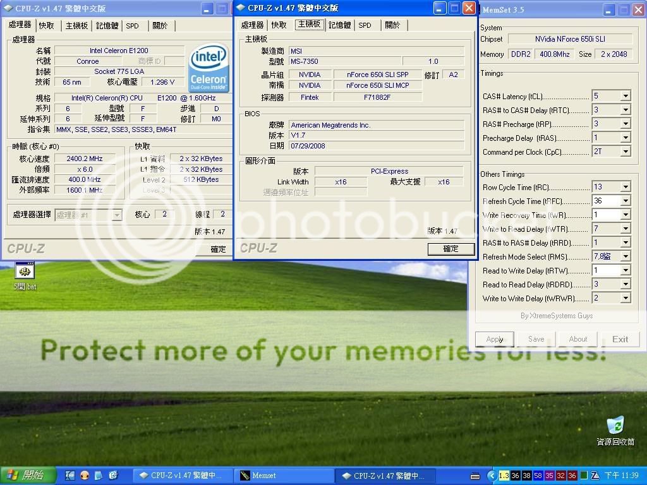Open the Command per Clock (CpC) dropdown
Image resolution: width=647 pixels, height=485 pixels.
coord(626,152)
